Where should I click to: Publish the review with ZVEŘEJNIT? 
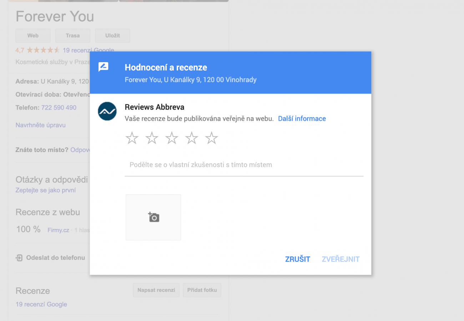point(341,259)
